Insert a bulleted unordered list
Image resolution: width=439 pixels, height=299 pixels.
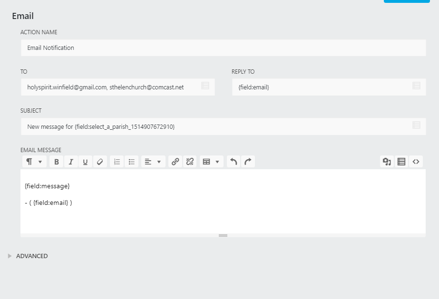(x=132, y=162)
